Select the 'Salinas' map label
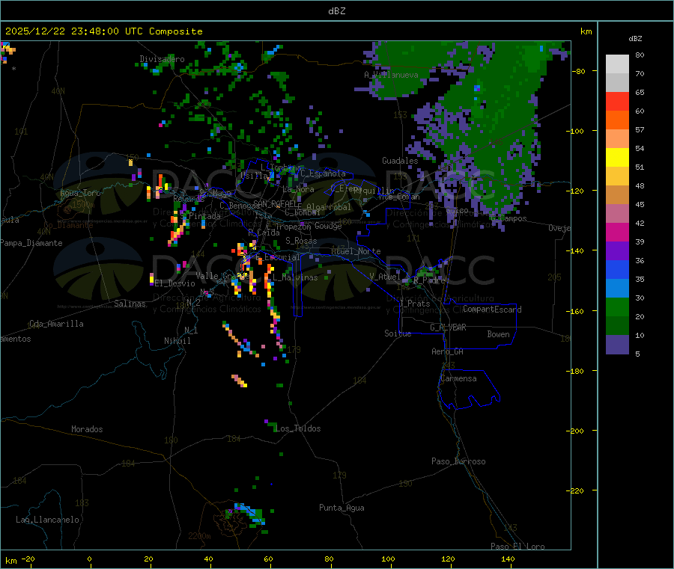This screenshot has width=674, height=569. click(x=130, y=304)
